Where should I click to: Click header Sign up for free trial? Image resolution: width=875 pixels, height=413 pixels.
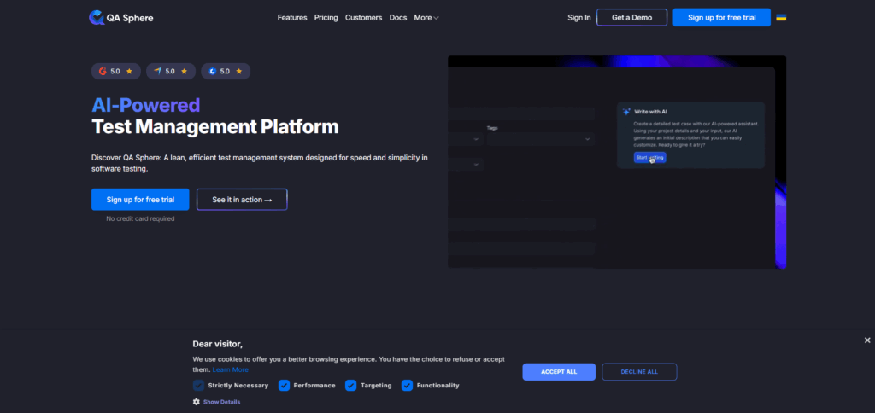721,17
